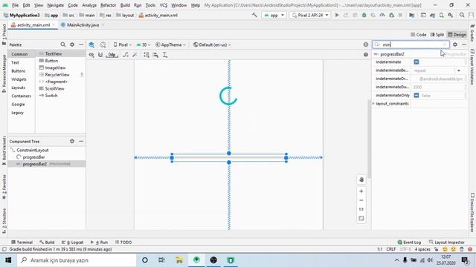
Task: Open the guidelines options icon
Action: pos(165,55)
